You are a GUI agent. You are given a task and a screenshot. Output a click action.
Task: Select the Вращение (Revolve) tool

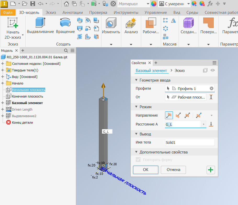[65, 25]
